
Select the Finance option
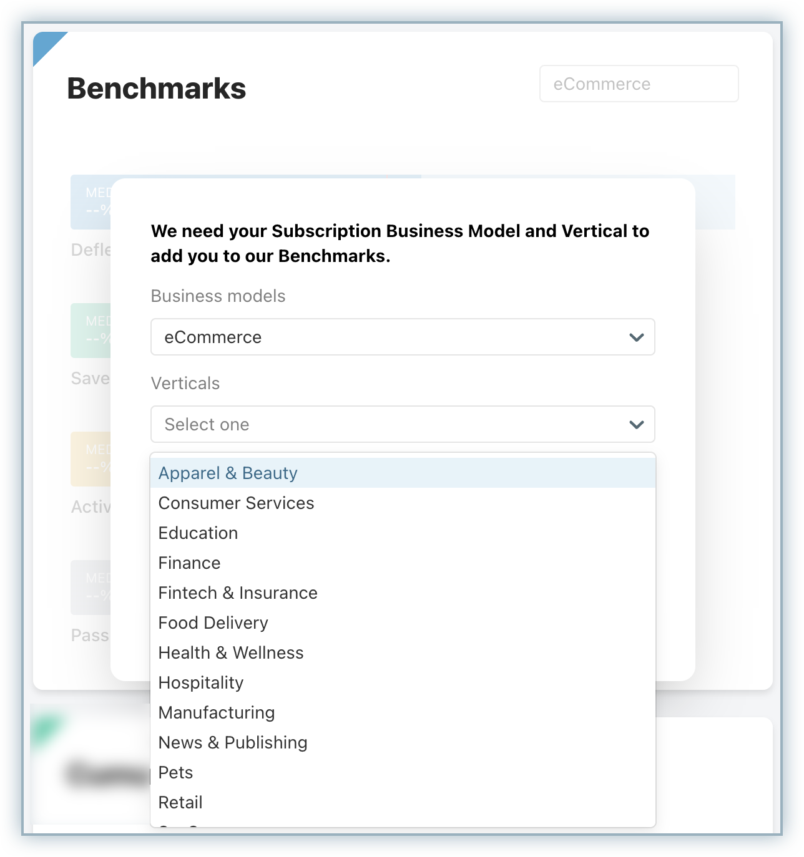tap(189, 563)
